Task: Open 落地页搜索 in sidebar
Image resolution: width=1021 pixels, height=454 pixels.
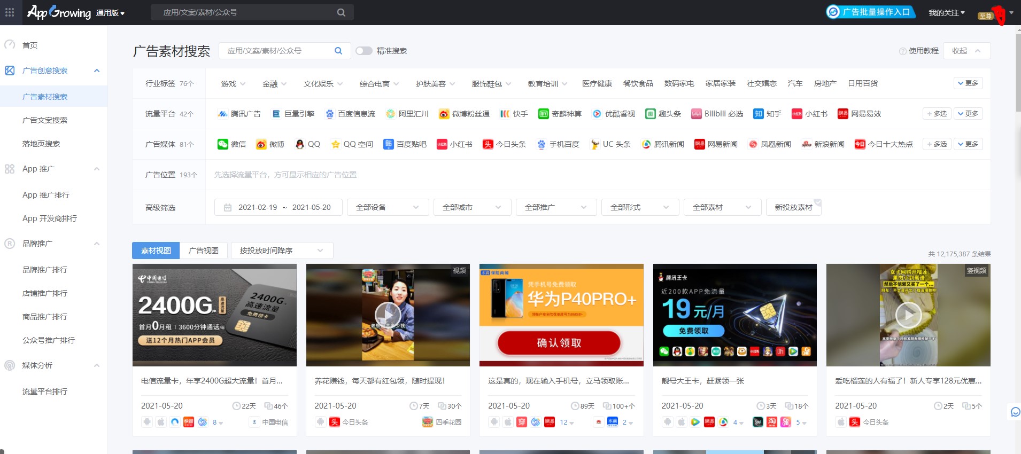Action: point(41,144)
